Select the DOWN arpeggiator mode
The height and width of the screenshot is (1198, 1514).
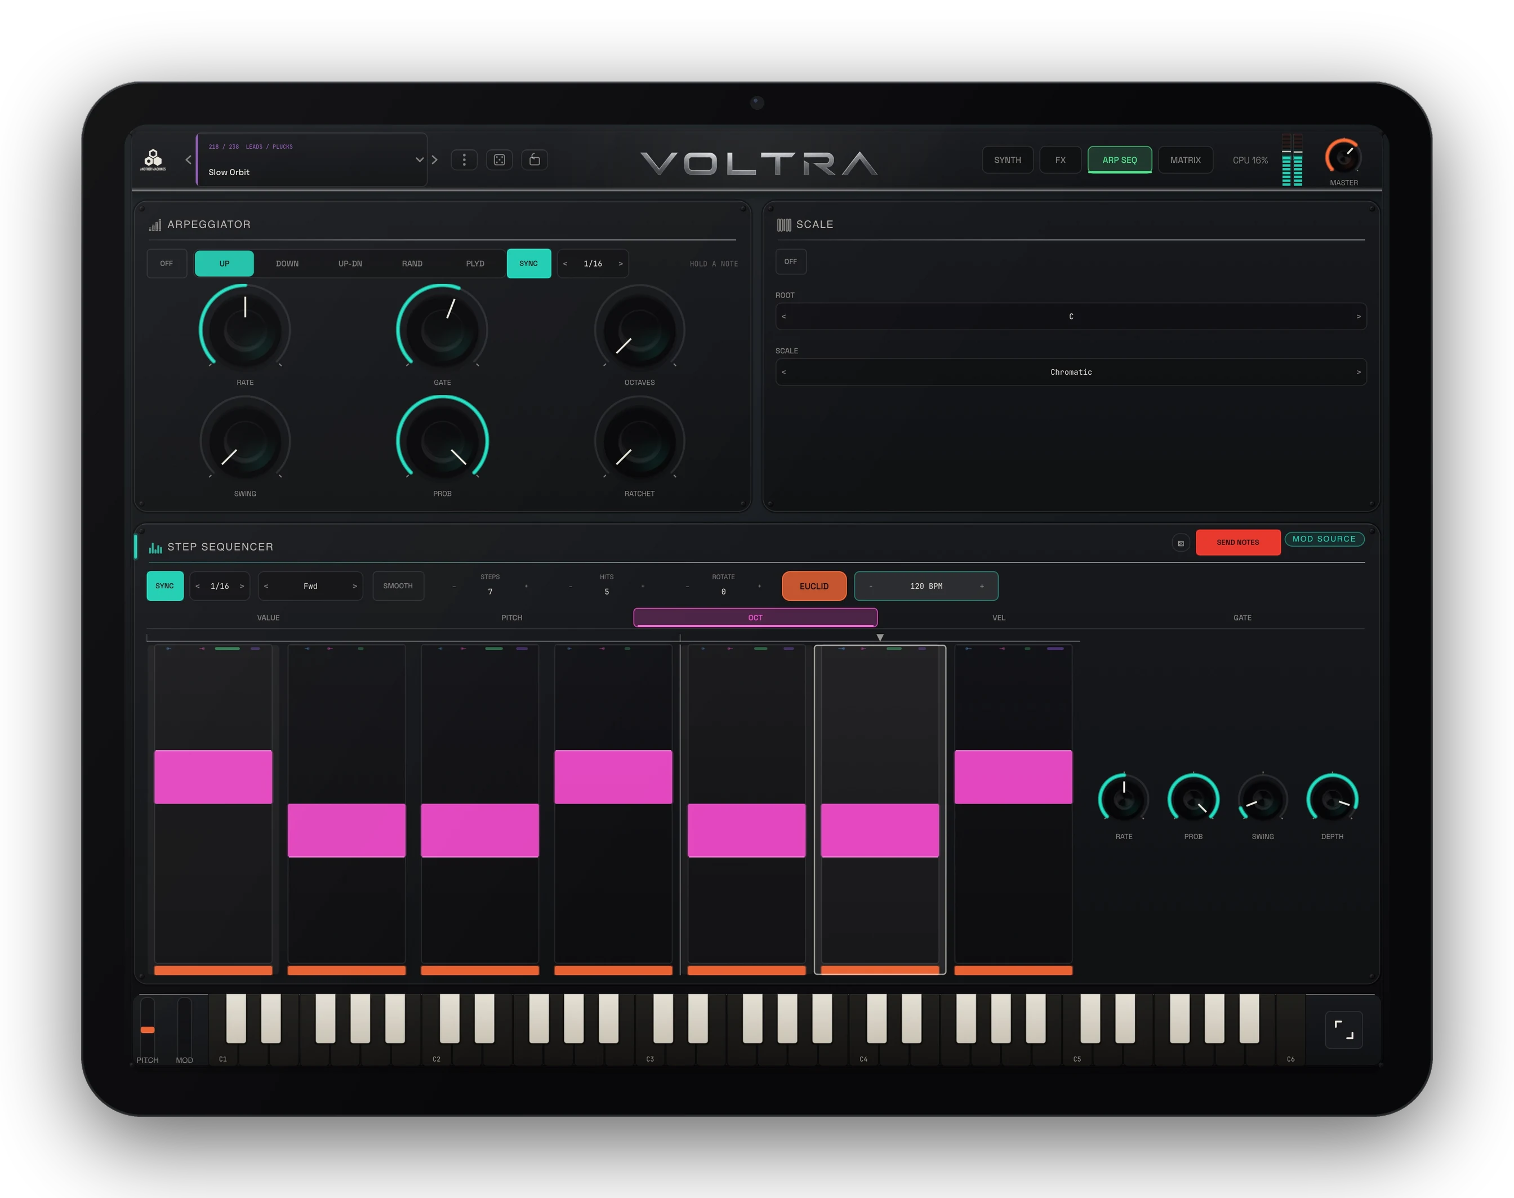point(287,264)
